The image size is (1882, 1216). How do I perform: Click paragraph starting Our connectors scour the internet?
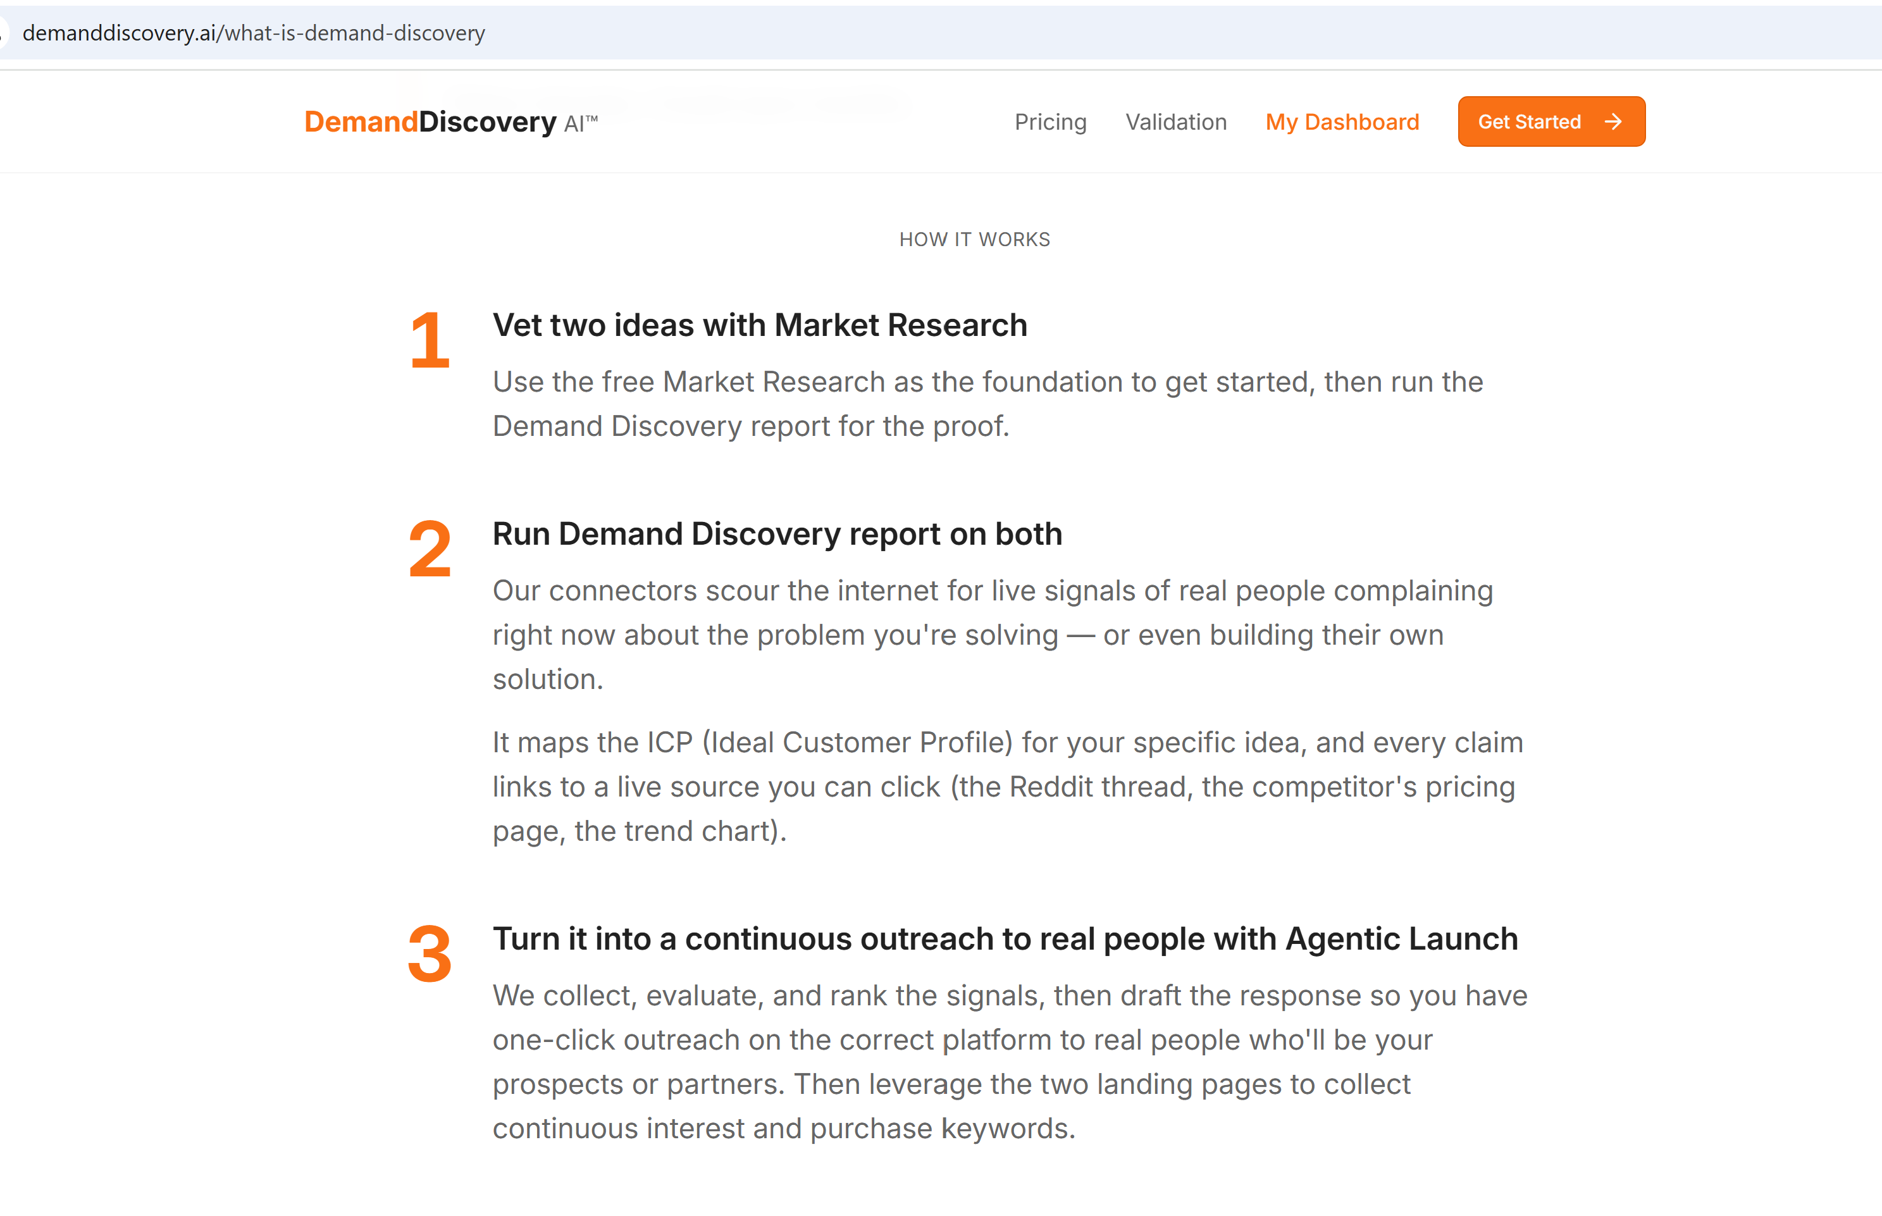pos(993,635)
